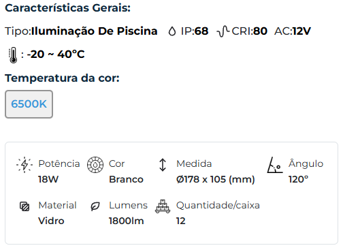Image resolution: width=343 pixels, height=250 pixels.
Task: Click the Quantidade/caixa pallet boxes icon
Action: 163,206
